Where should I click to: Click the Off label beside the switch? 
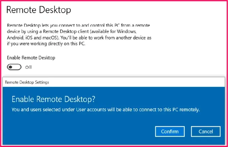click(29, 67)
